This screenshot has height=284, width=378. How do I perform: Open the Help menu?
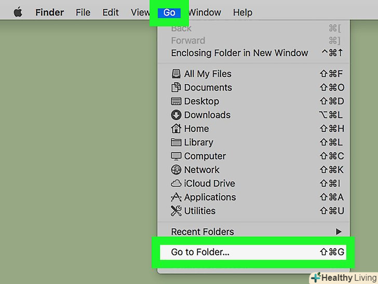tap(242, 12)
